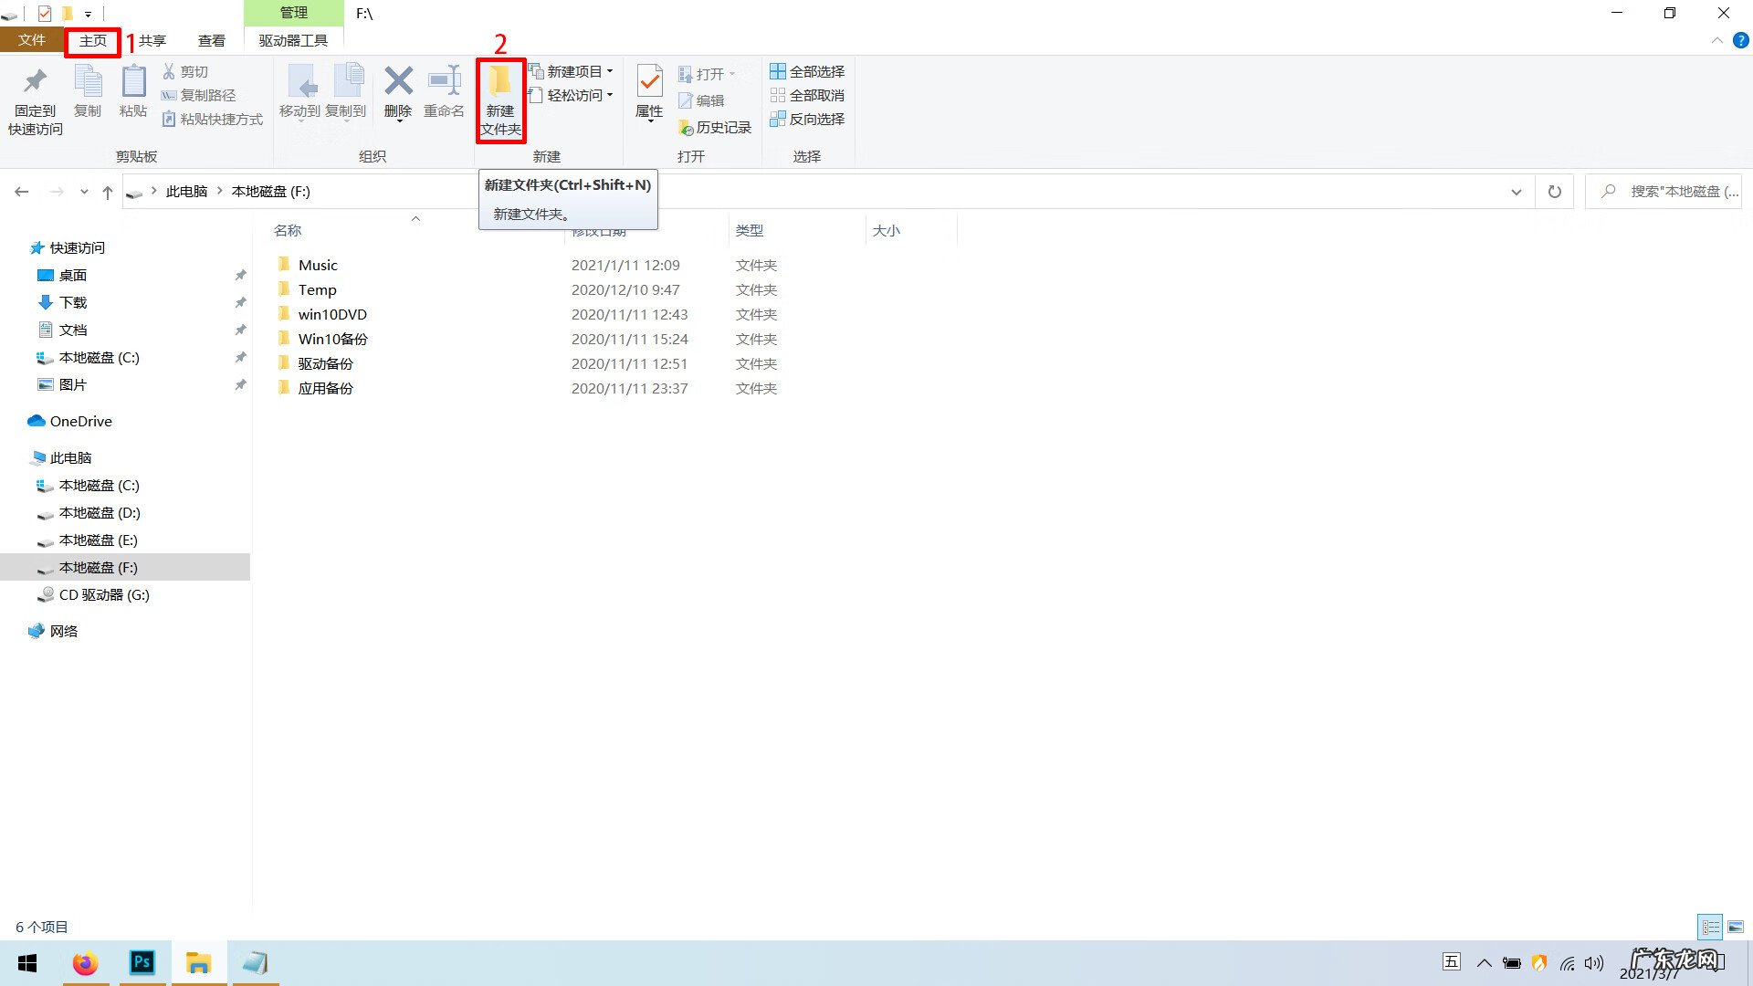The width and height of the screenshot is (1753, 986).
Task: Click Select All in ribbon
Action: (x=807, y=71)
